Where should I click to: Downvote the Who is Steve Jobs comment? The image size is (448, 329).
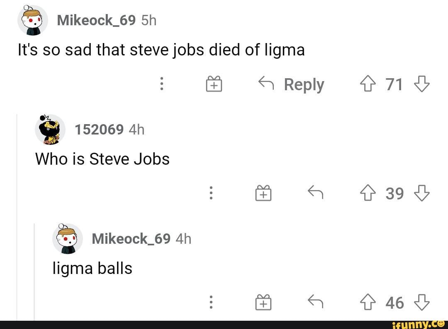pos(422,193)
